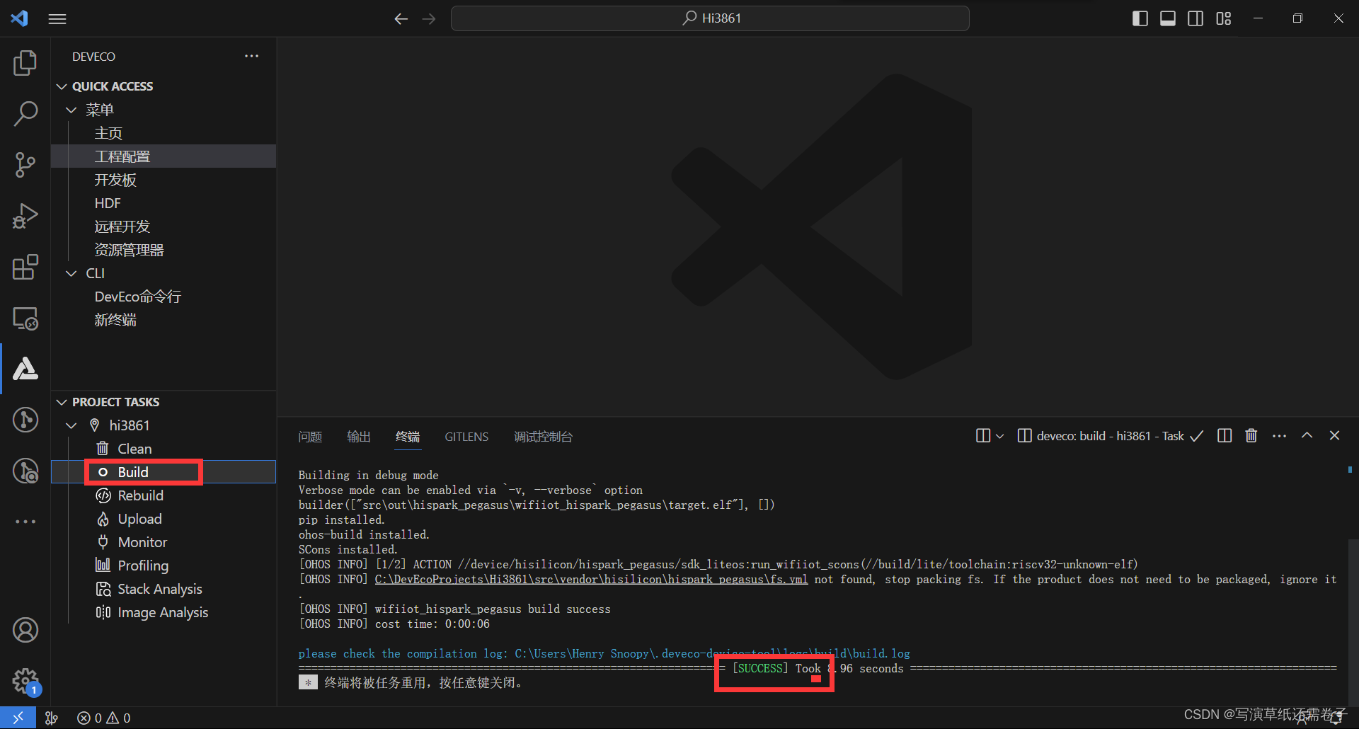Run the Monitor task
1359x729 pixels.
click(164, 542)
